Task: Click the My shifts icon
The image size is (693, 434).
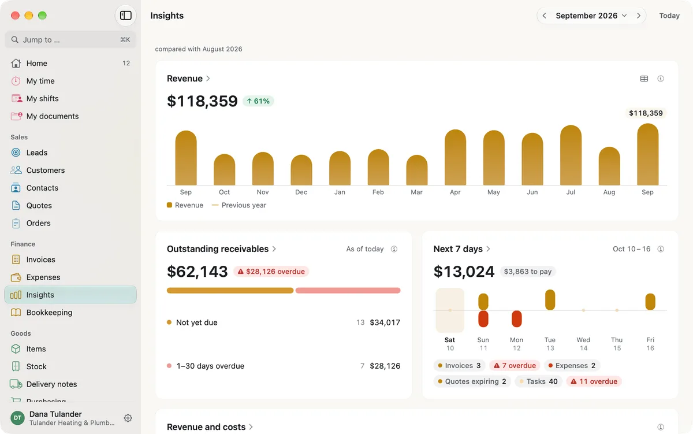Action: (x=16, y=98)
